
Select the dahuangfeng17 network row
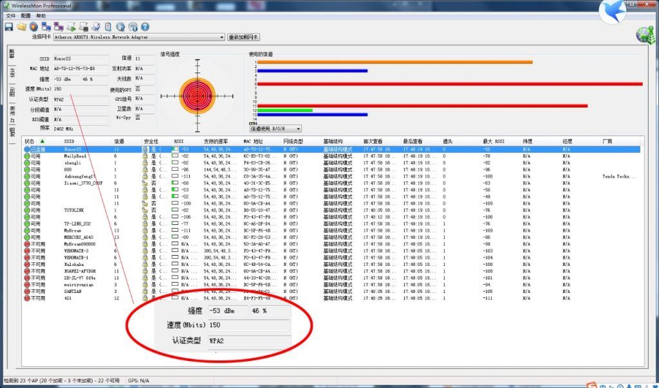pos(331,177)
